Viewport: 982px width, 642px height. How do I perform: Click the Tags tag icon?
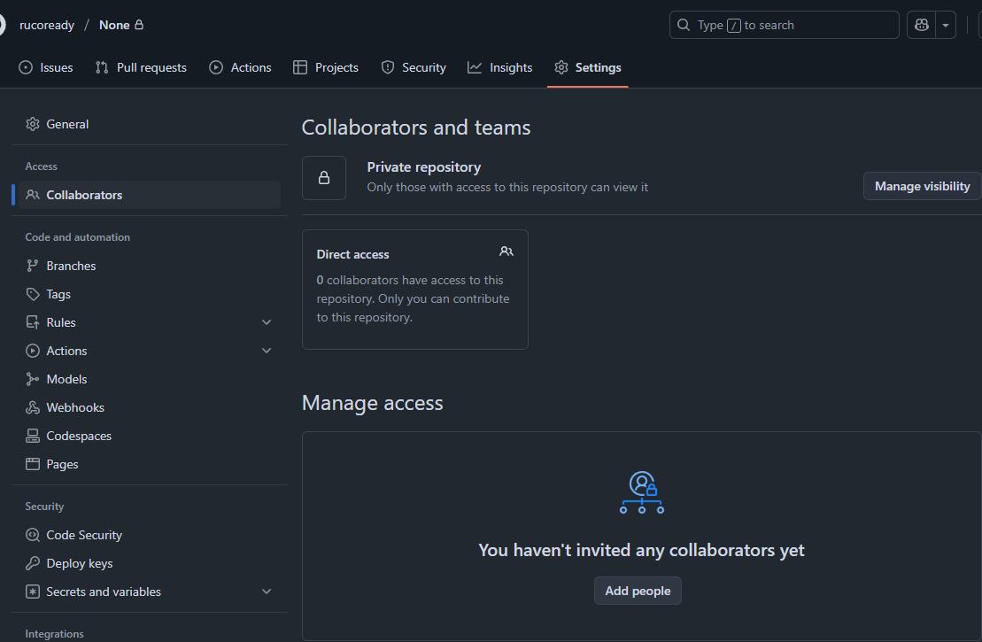pyautogui.click(x=33, y=294)
